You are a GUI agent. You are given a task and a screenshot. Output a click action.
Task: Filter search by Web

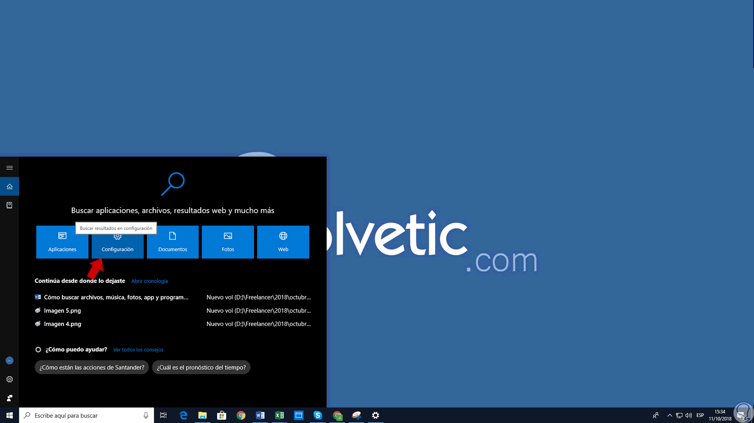point(283,242)
